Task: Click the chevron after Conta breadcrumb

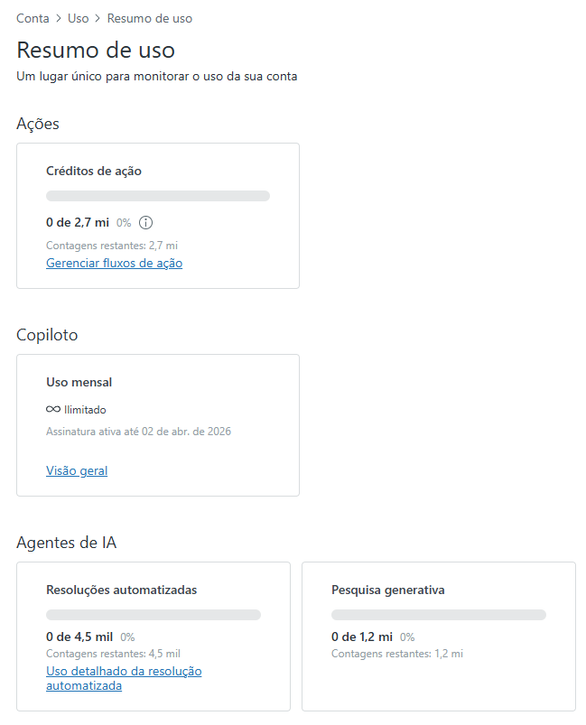Action: [59, 18]
